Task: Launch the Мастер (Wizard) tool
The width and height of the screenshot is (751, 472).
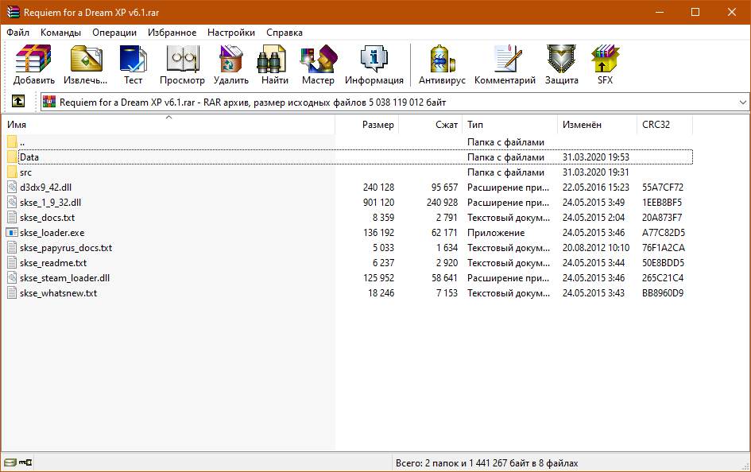Action: [x=318, y=65]
